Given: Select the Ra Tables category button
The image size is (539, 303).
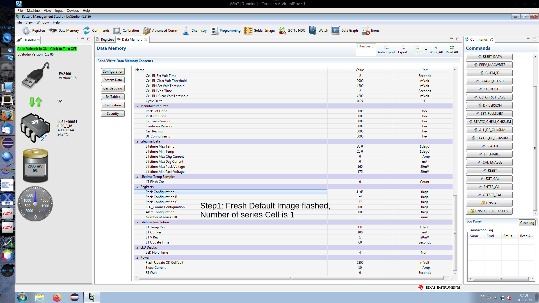Looking at the screenshot, I should click(x=113, y=97).
